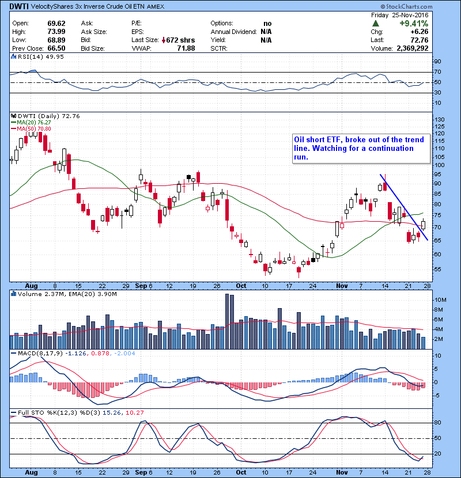Click 'Aug' on the price chart date axis
The width and height of the screenshot is (461, 478).
pos(31,286)
